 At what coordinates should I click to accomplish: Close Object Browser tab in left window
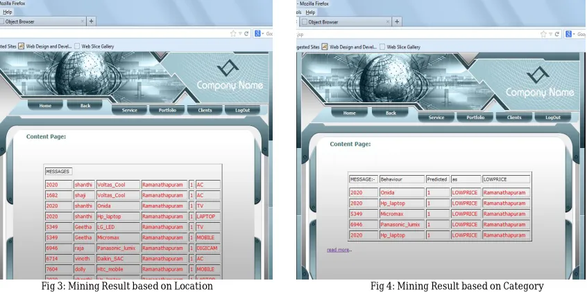pyautogui.click(x=83, y=21)
